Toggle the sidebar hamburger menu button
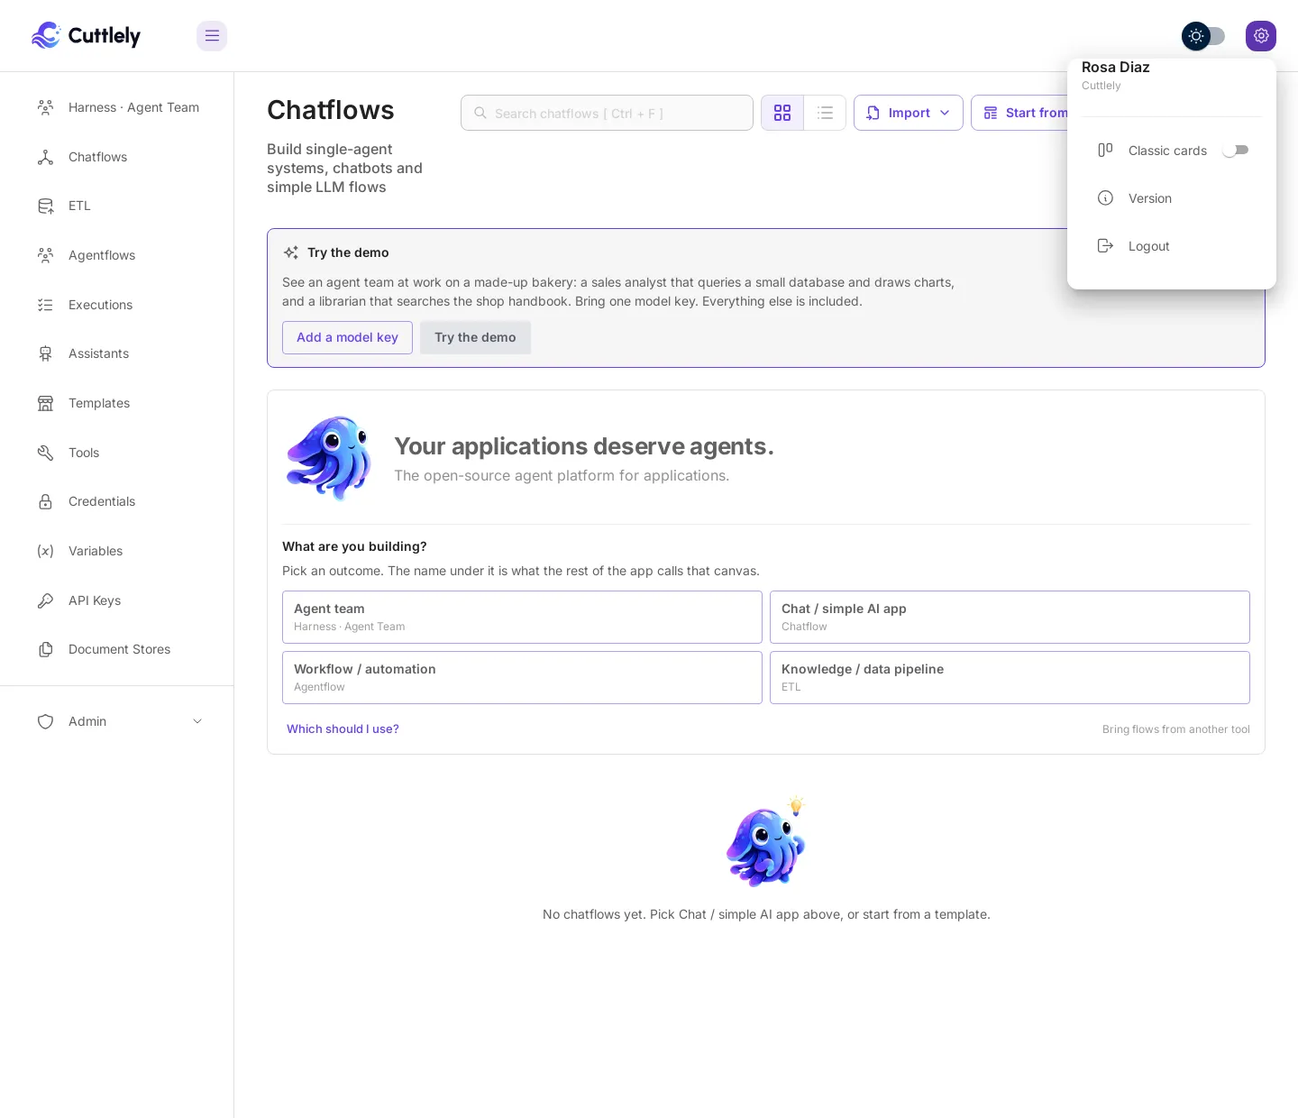The height and width of the screenshot is (1118, 1298). [212, 36]
